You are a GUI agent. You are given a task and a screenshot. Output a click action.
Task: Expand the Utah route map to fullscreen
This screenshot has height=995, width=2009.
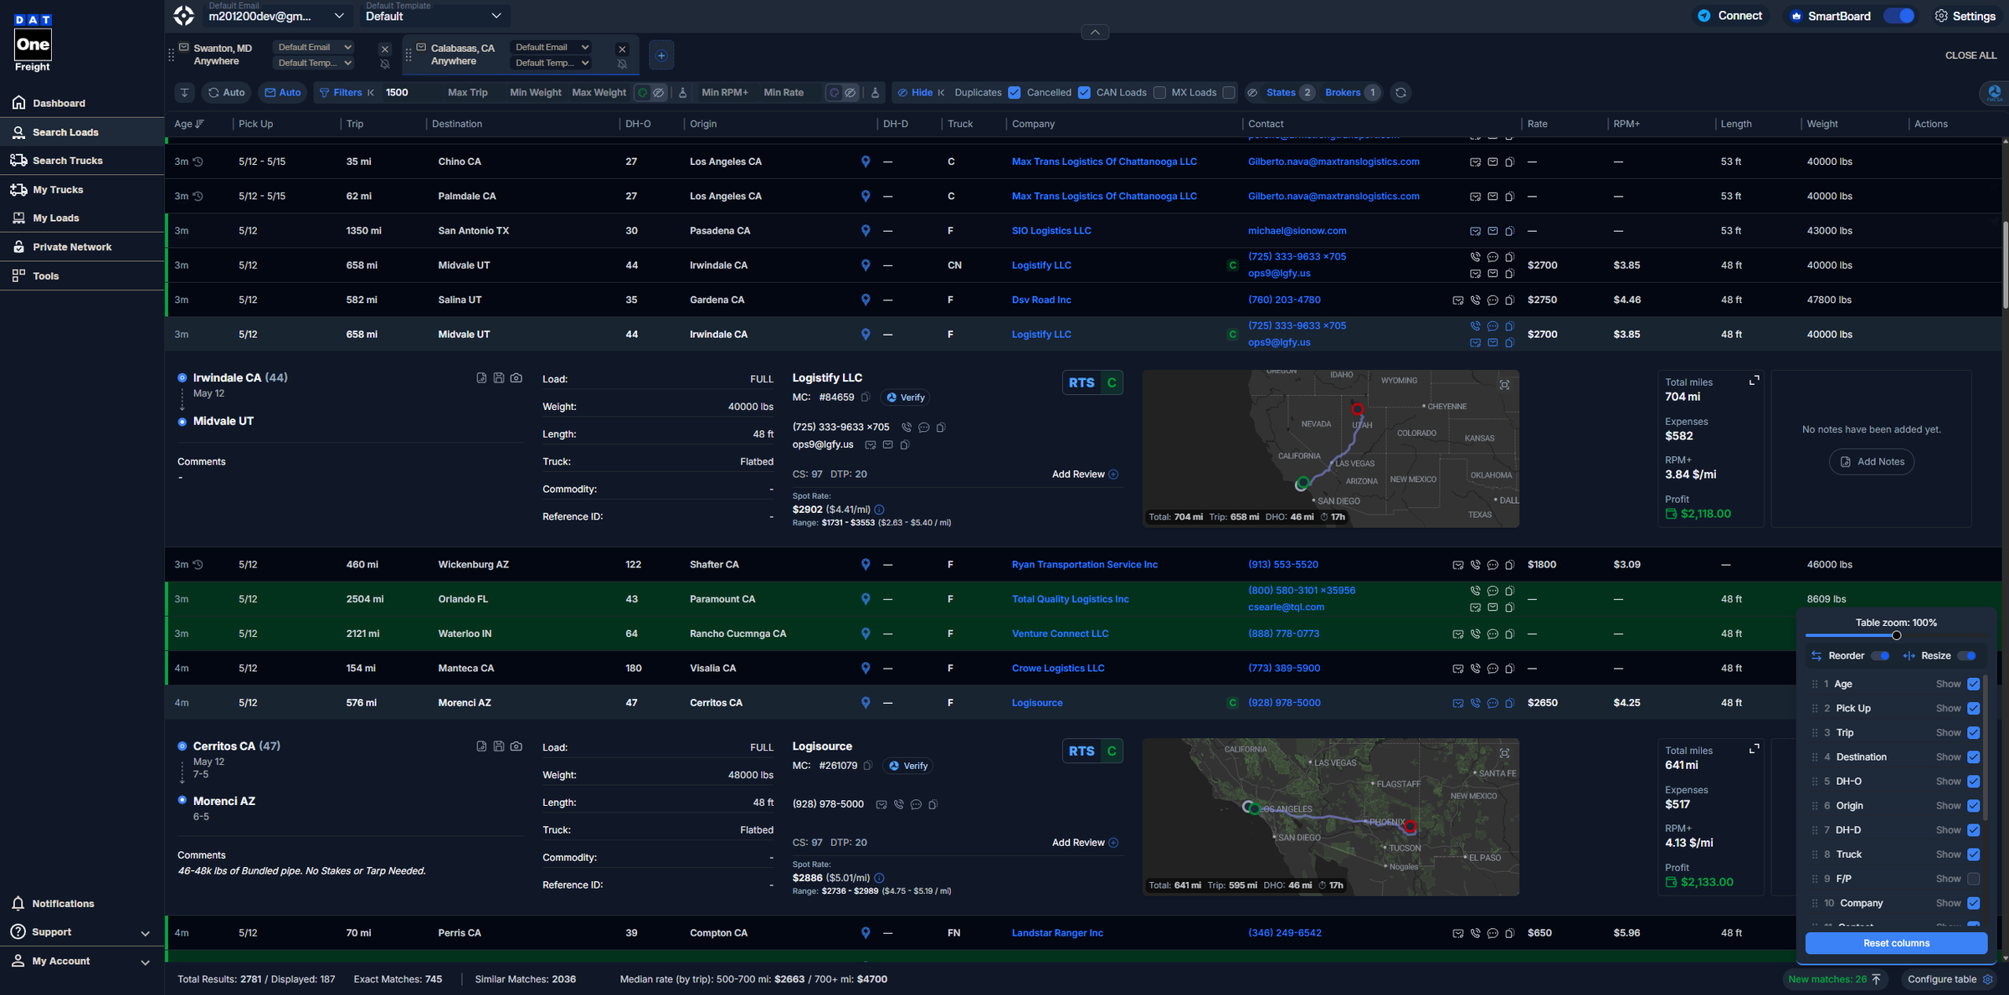coord(1504,385)
